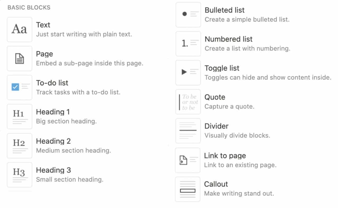
Task: Click the Bulleted list icon
Action: (x=188, y=15)
